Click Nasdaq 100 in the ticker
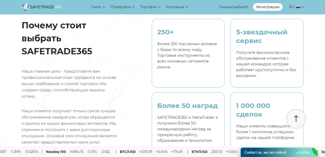This screenshot has width=325, height=157. 56,152
